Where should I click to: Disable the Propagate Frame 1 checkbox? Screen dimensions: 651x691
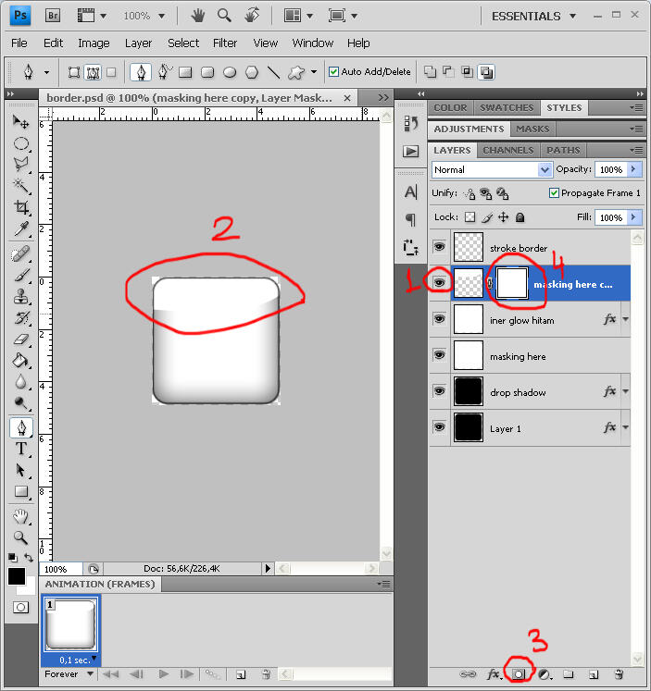(554, 192)
